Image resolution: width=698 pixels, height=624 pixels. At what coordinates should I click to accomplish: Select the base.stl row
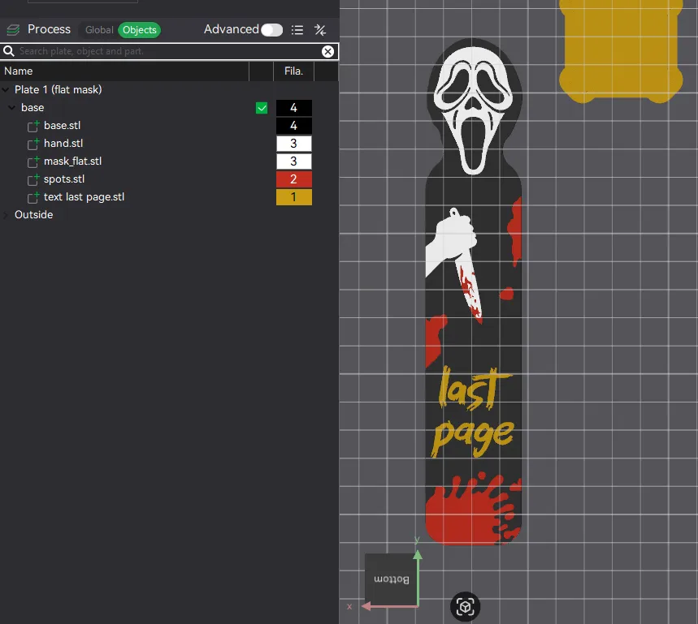[x=169, y=126]
